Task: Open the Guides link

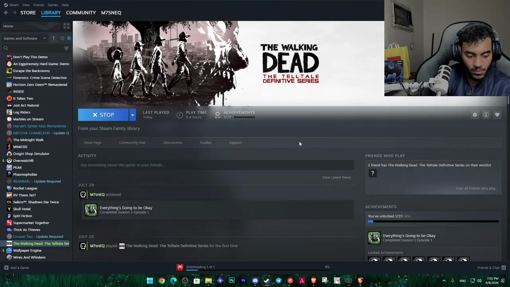Action: pyautogui.click(x=206, y=143)
